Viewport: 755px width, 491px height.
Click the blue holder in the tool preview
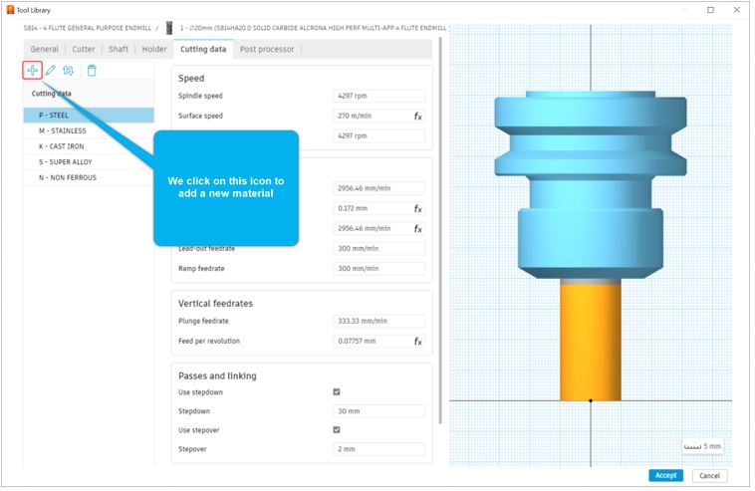591,185
